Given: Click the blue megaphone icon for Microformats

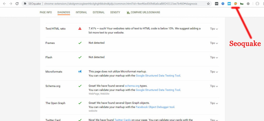Looking at the screenshot, I should click(x=80, y=72).
